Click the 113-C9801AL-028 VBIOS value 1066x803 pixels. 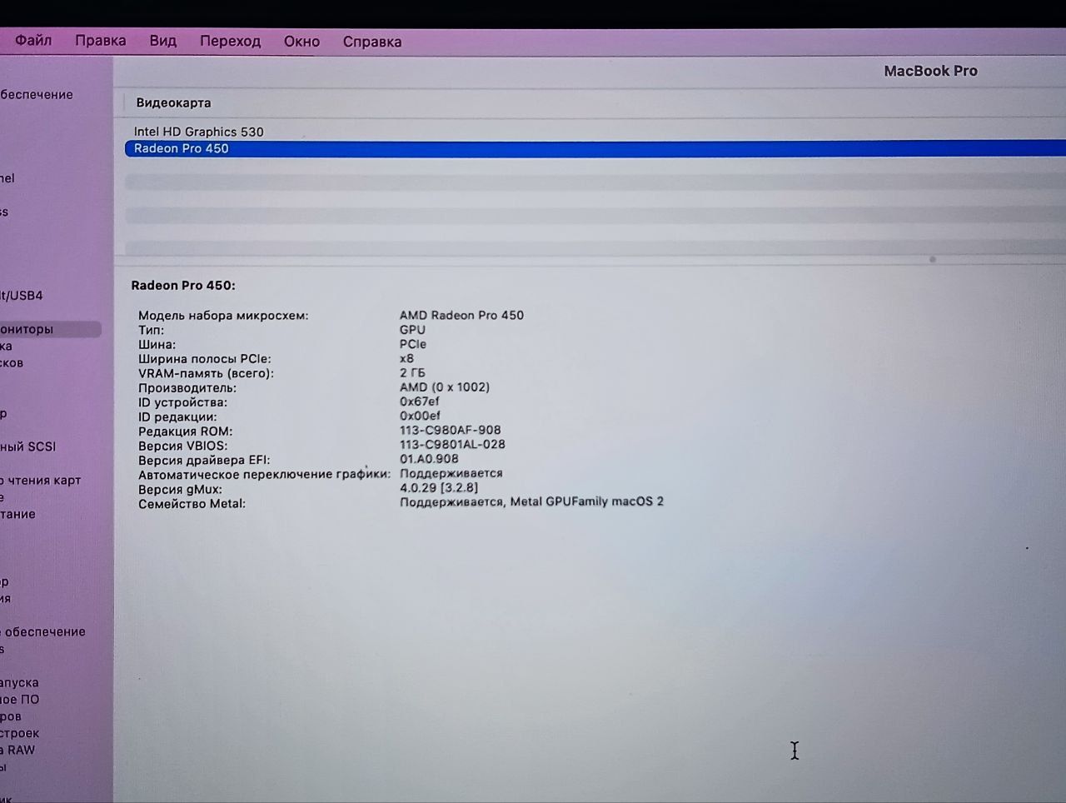(x=452, y=444)
